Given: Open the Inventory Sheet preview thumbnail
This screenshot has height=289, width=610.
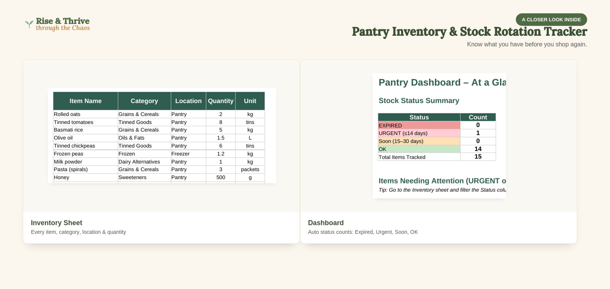Looking at the screenshot, I should (162, 136).
